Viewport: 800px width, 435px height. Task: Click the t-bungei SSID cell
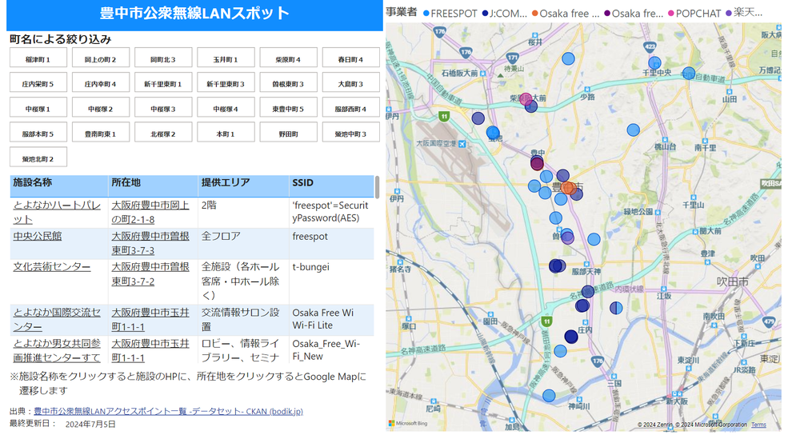[331, 282]
